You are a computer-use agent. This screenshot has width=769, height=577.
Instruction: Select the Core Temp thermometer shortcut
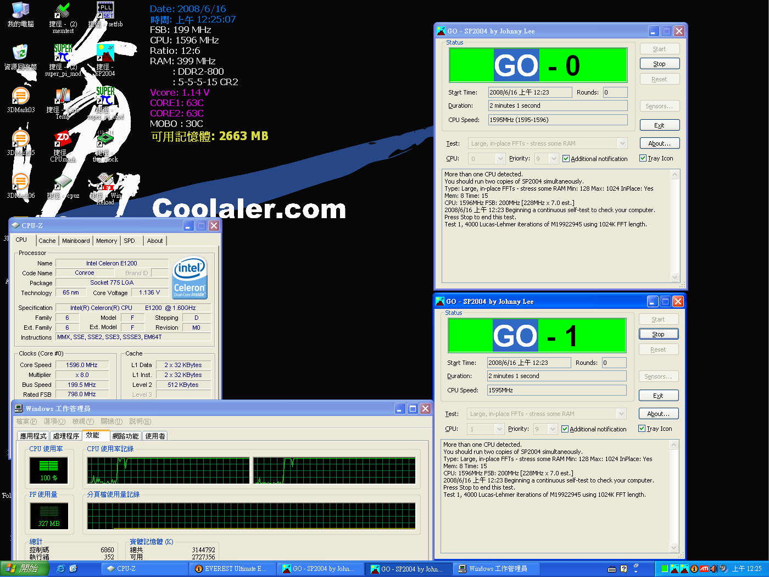click(x=63, y=96)
